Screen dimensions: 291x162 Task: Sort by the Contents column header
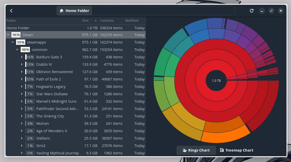point(107,21)
